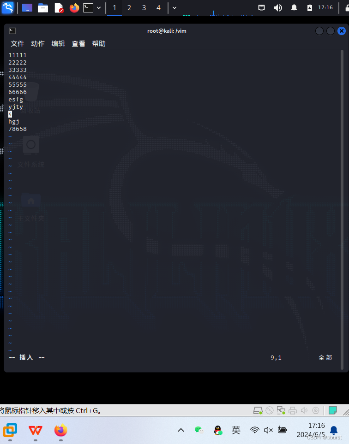349x444 pixels.
Task: Switch the input method indicator 英
Action: pyautogui.click(x=236, y=431)
